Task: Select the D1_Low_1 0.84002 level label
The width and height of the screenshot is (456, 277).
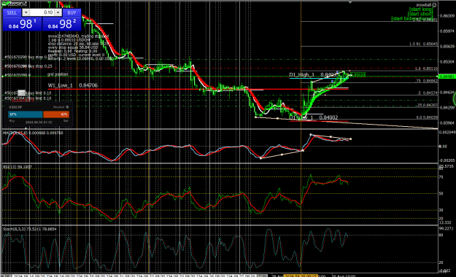Action: 314,117
